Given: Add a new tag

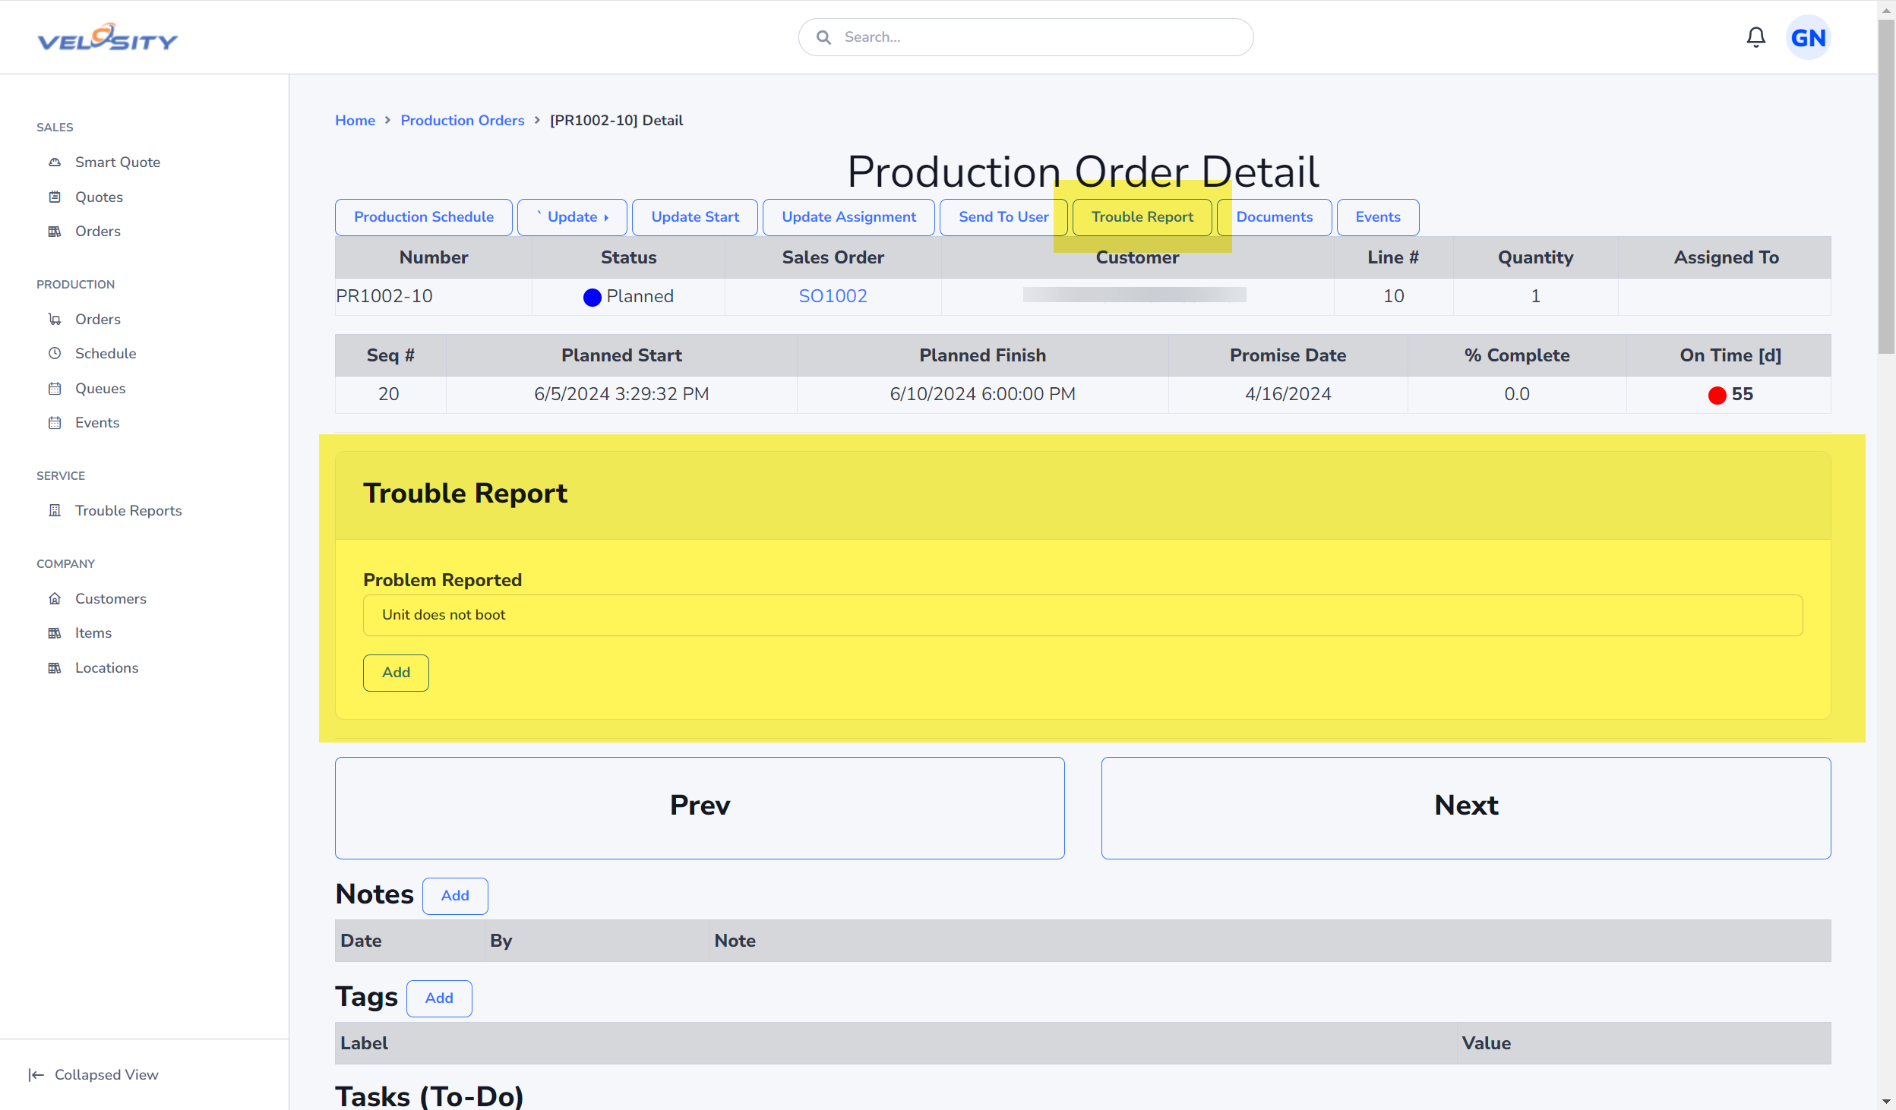Looking at the screenshot, I should click(x=439, y=999).
